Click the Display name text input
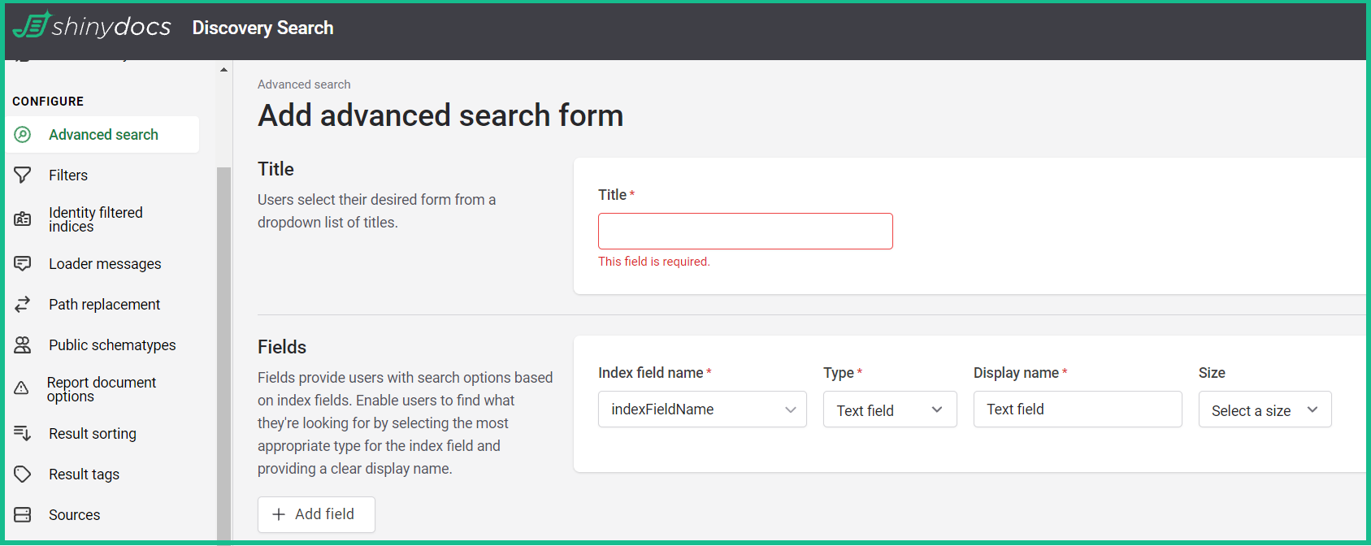Viewport: 1371px width, 546px height. click(x=1077, y=409)
